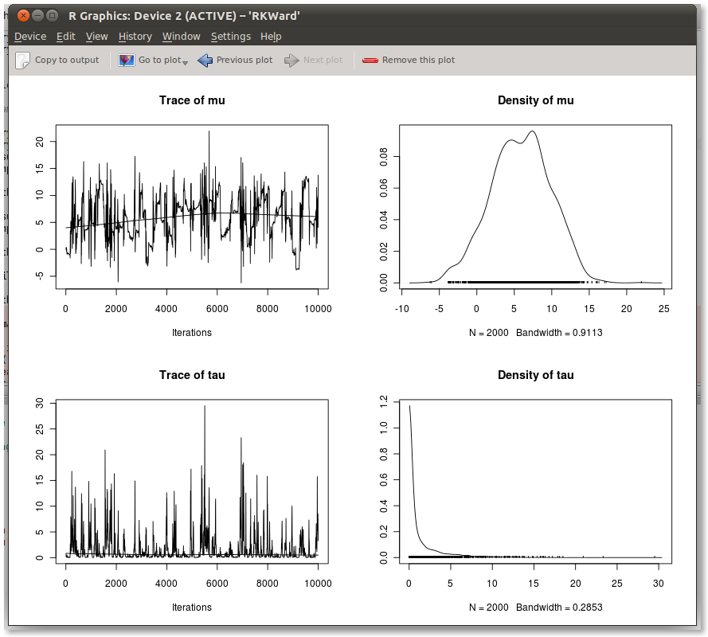Minimize the R Graphics device window
The width and height of the screenshot is (708, 637).
pos(38,16)
